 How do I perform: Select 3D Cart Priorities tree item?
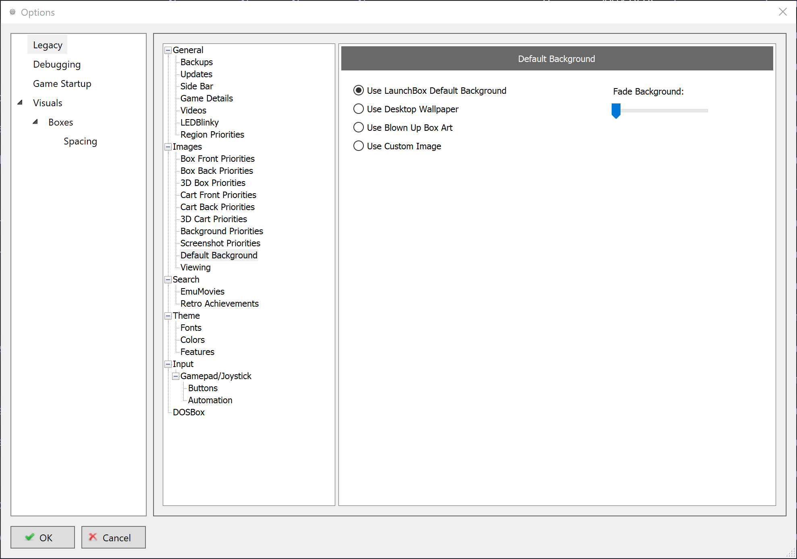(x=214, y=219)
